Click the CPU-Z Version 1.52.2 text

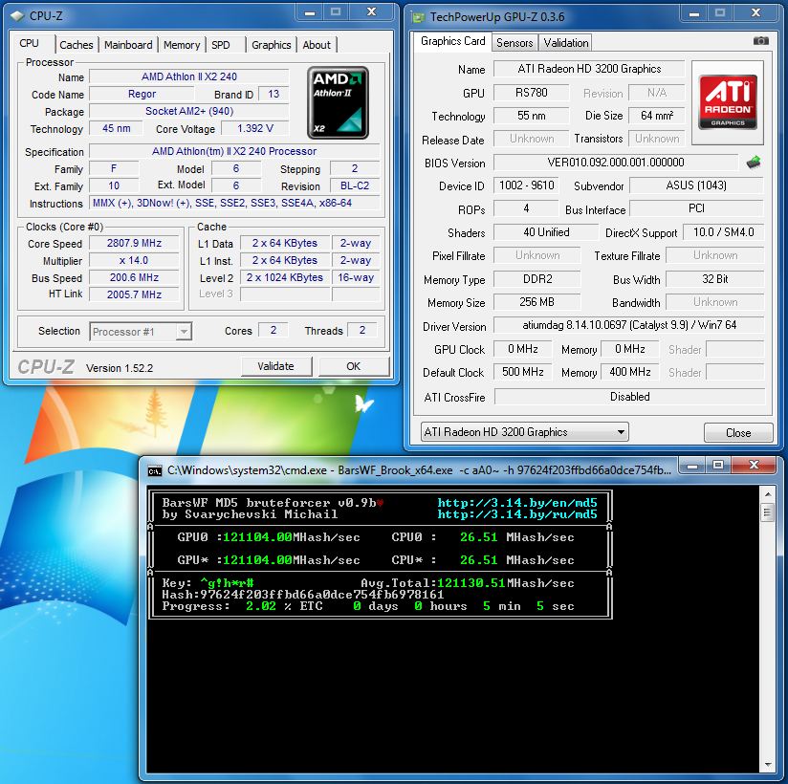pyautogui.click(x=120, y=368)
